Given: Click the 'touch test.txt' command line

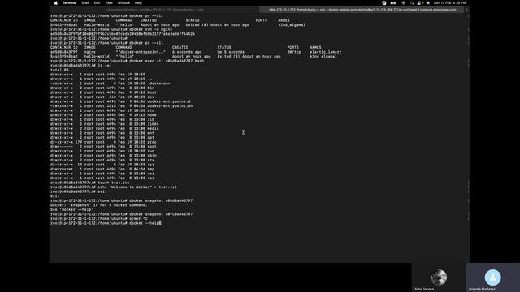Looking at the screenshot, I should point(90,182).
